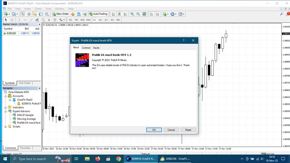Click the Terminal panel toolbar icon
Viewport: 290px width, 163px height.
point(41,14)
